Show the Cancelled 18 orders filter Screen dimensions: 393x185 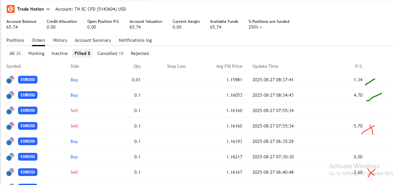(110, 53)
